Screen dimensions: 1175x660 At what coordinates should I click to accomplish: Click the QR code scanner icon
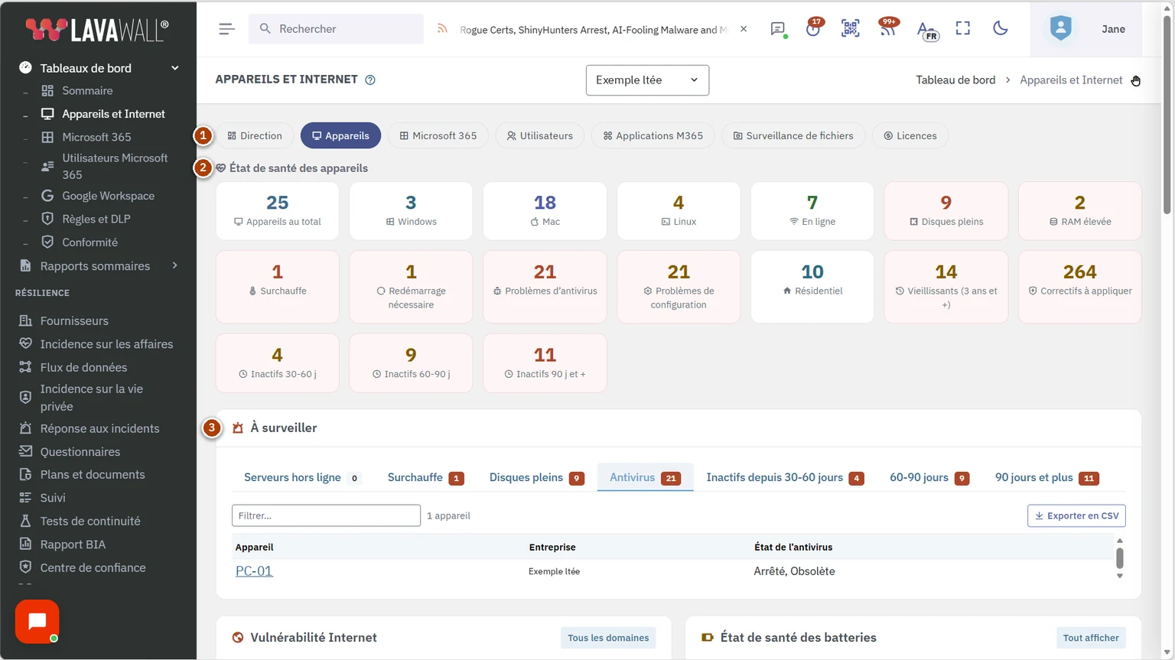(x=850, y=28)
